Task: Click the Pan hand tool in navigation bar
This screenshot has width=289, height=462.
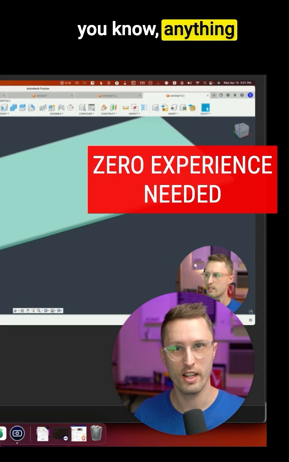Action: [x=28, y=310]
